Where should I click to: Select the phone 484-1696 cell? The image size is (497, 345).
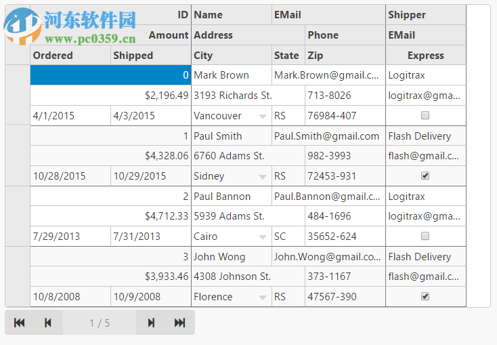(x=345, y=216)
